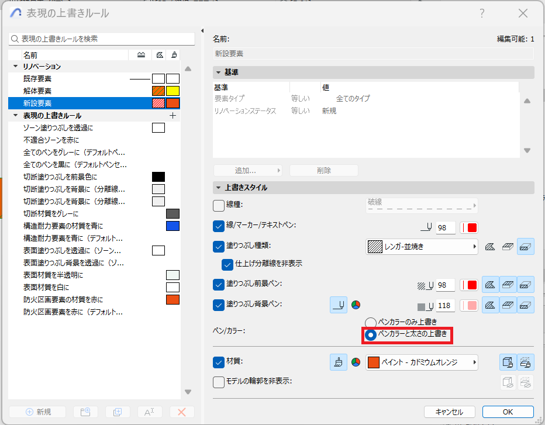The height and width of the screenshot is (425, 545).
Task: Open the レンガ-並焼き fill type dropdown
Action: 422,247
